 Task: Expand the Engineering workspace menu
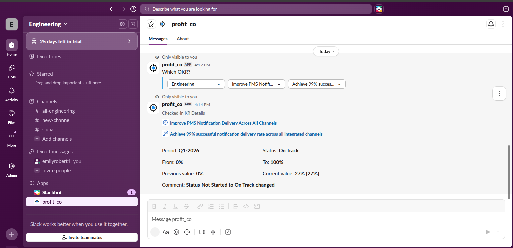[48, 24]
